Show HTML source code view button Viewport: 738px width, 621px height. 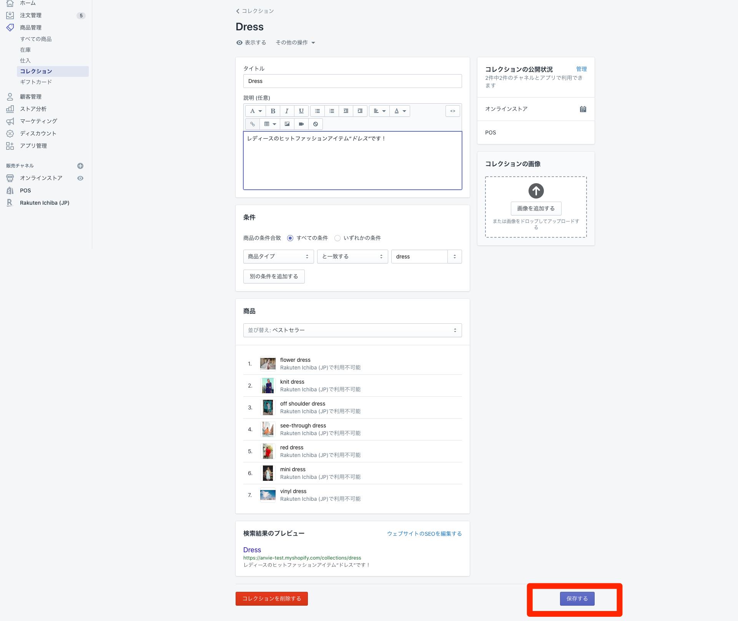point(453,111)
